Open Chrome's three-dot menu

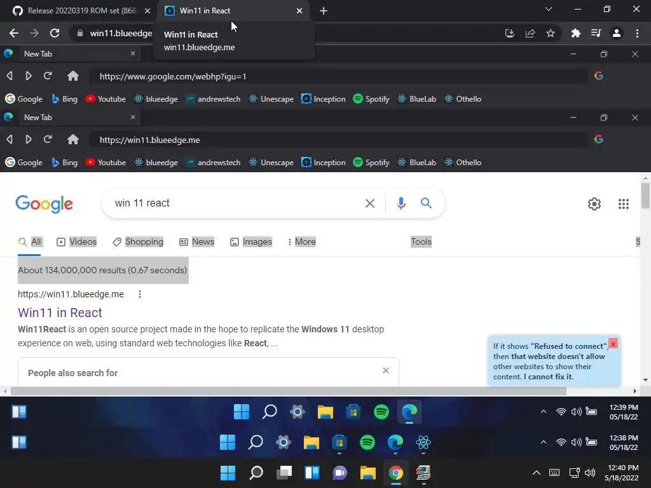pos(637,33)
